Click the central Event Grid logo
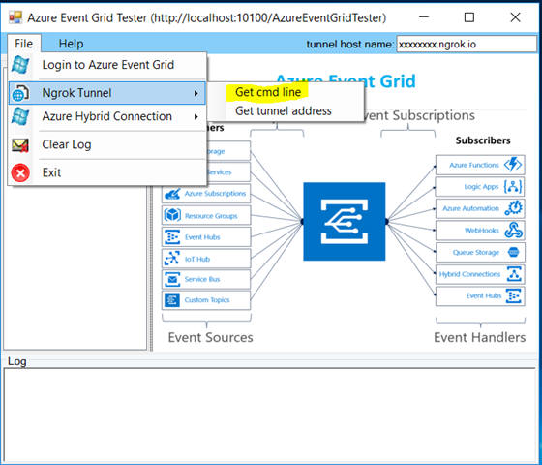 (345, 222)
